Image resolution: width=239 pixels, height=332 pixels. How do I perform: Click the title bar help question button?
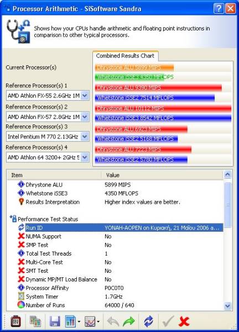click(x=219, y=8)
